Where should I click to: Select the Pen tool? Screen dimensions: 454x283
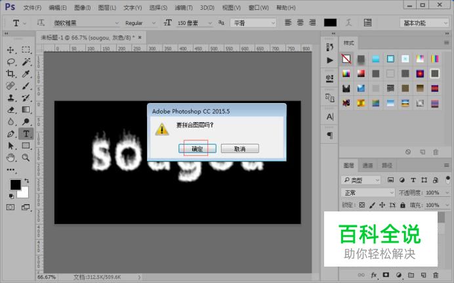point(10,134)
